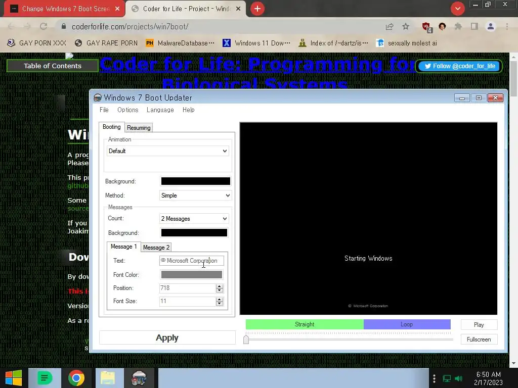
Task: Select the Loop animation mode
Action: pyautogui.click(x=407, y=324)
